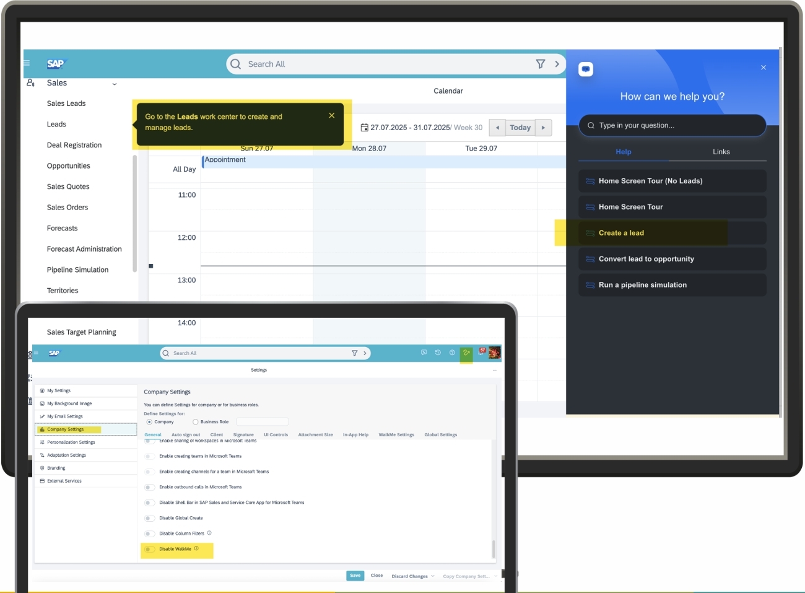Start Home Screen Tour (No Leads)
This screenshot has width=805, height=593.
click(672, 181)
